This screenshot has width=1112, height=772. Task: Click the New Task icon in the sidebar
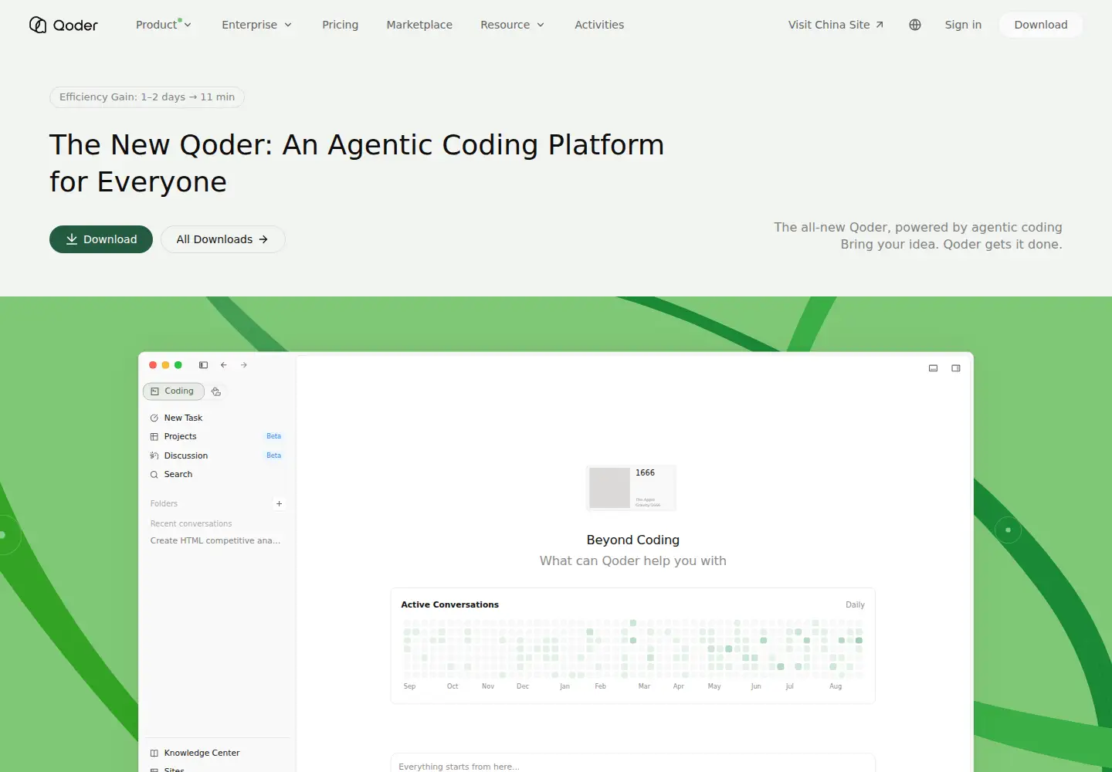tap(154, 418)
